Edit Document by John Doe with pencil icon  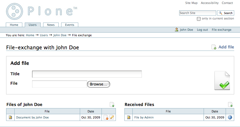click(x=112, y=118)
